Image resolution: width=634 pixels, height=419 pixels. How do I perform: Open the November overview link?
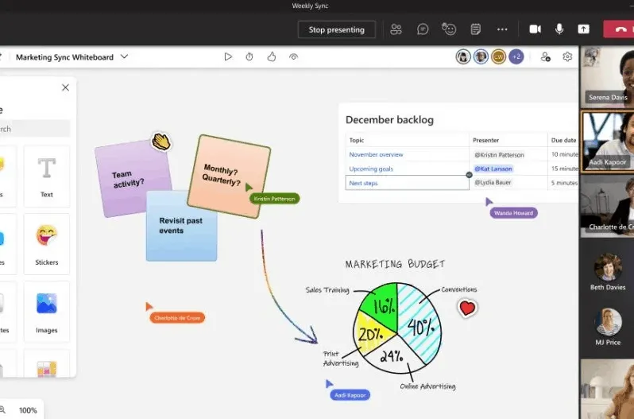(376, 154)
